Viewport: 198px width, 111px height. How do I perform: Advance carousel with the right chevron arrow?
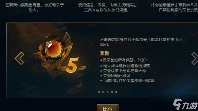pyautogui.click(x=195, y=58)
